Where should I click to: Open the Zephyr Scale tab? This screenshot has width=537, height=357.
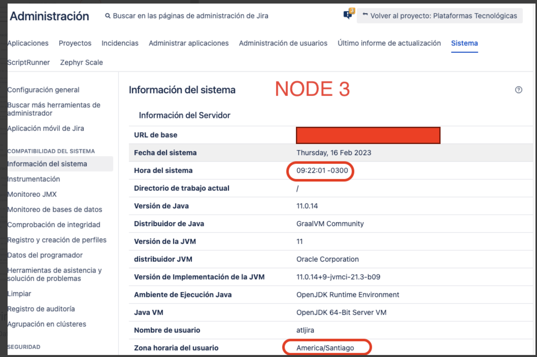click(x=81, y=62)
